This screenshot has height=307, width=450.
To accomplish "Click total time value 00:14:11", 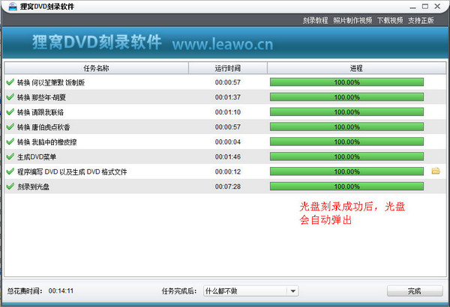I will pyautogui.click(x=61, y=291).
